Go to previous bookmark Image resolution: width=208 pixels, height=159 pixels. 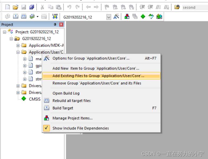click(x=115, y=7)
